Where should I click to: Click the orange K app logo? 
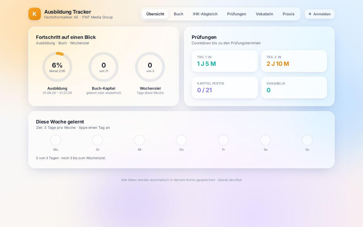[x=35, y=14]
